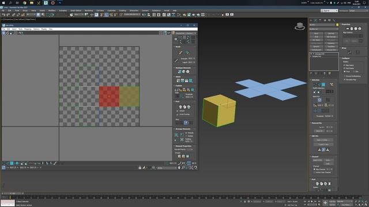
Task: Select the Vertex Color Channel radio button
Action: pyautogui.click(x=314, y=172)
